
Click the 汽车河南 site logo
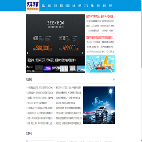tap(33, 6)
